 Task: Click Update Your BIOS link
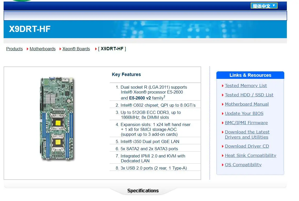tap(244, 113)
